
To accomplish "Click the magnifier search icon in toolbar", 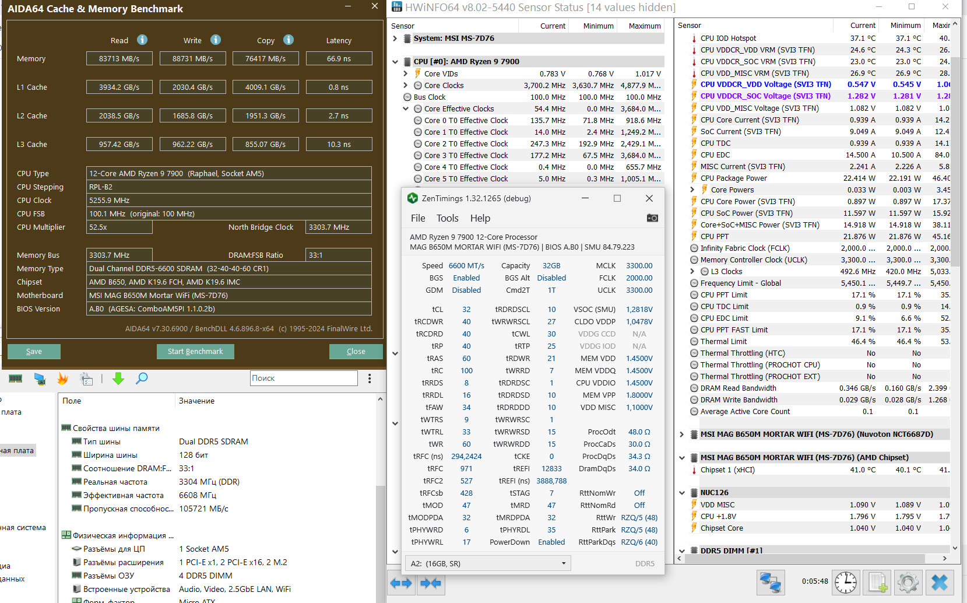I will coord(142,379).
